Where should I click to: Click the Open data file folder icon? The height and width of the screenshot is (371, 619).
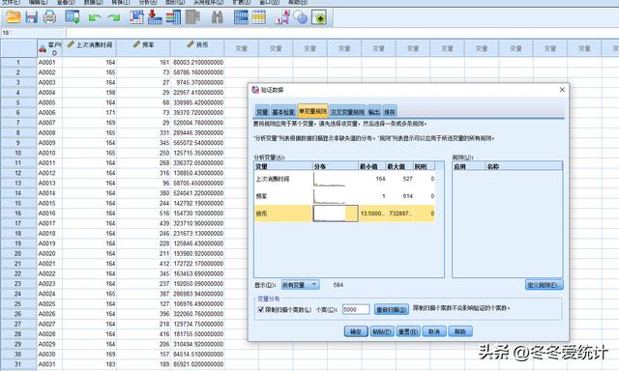(13, 17)
